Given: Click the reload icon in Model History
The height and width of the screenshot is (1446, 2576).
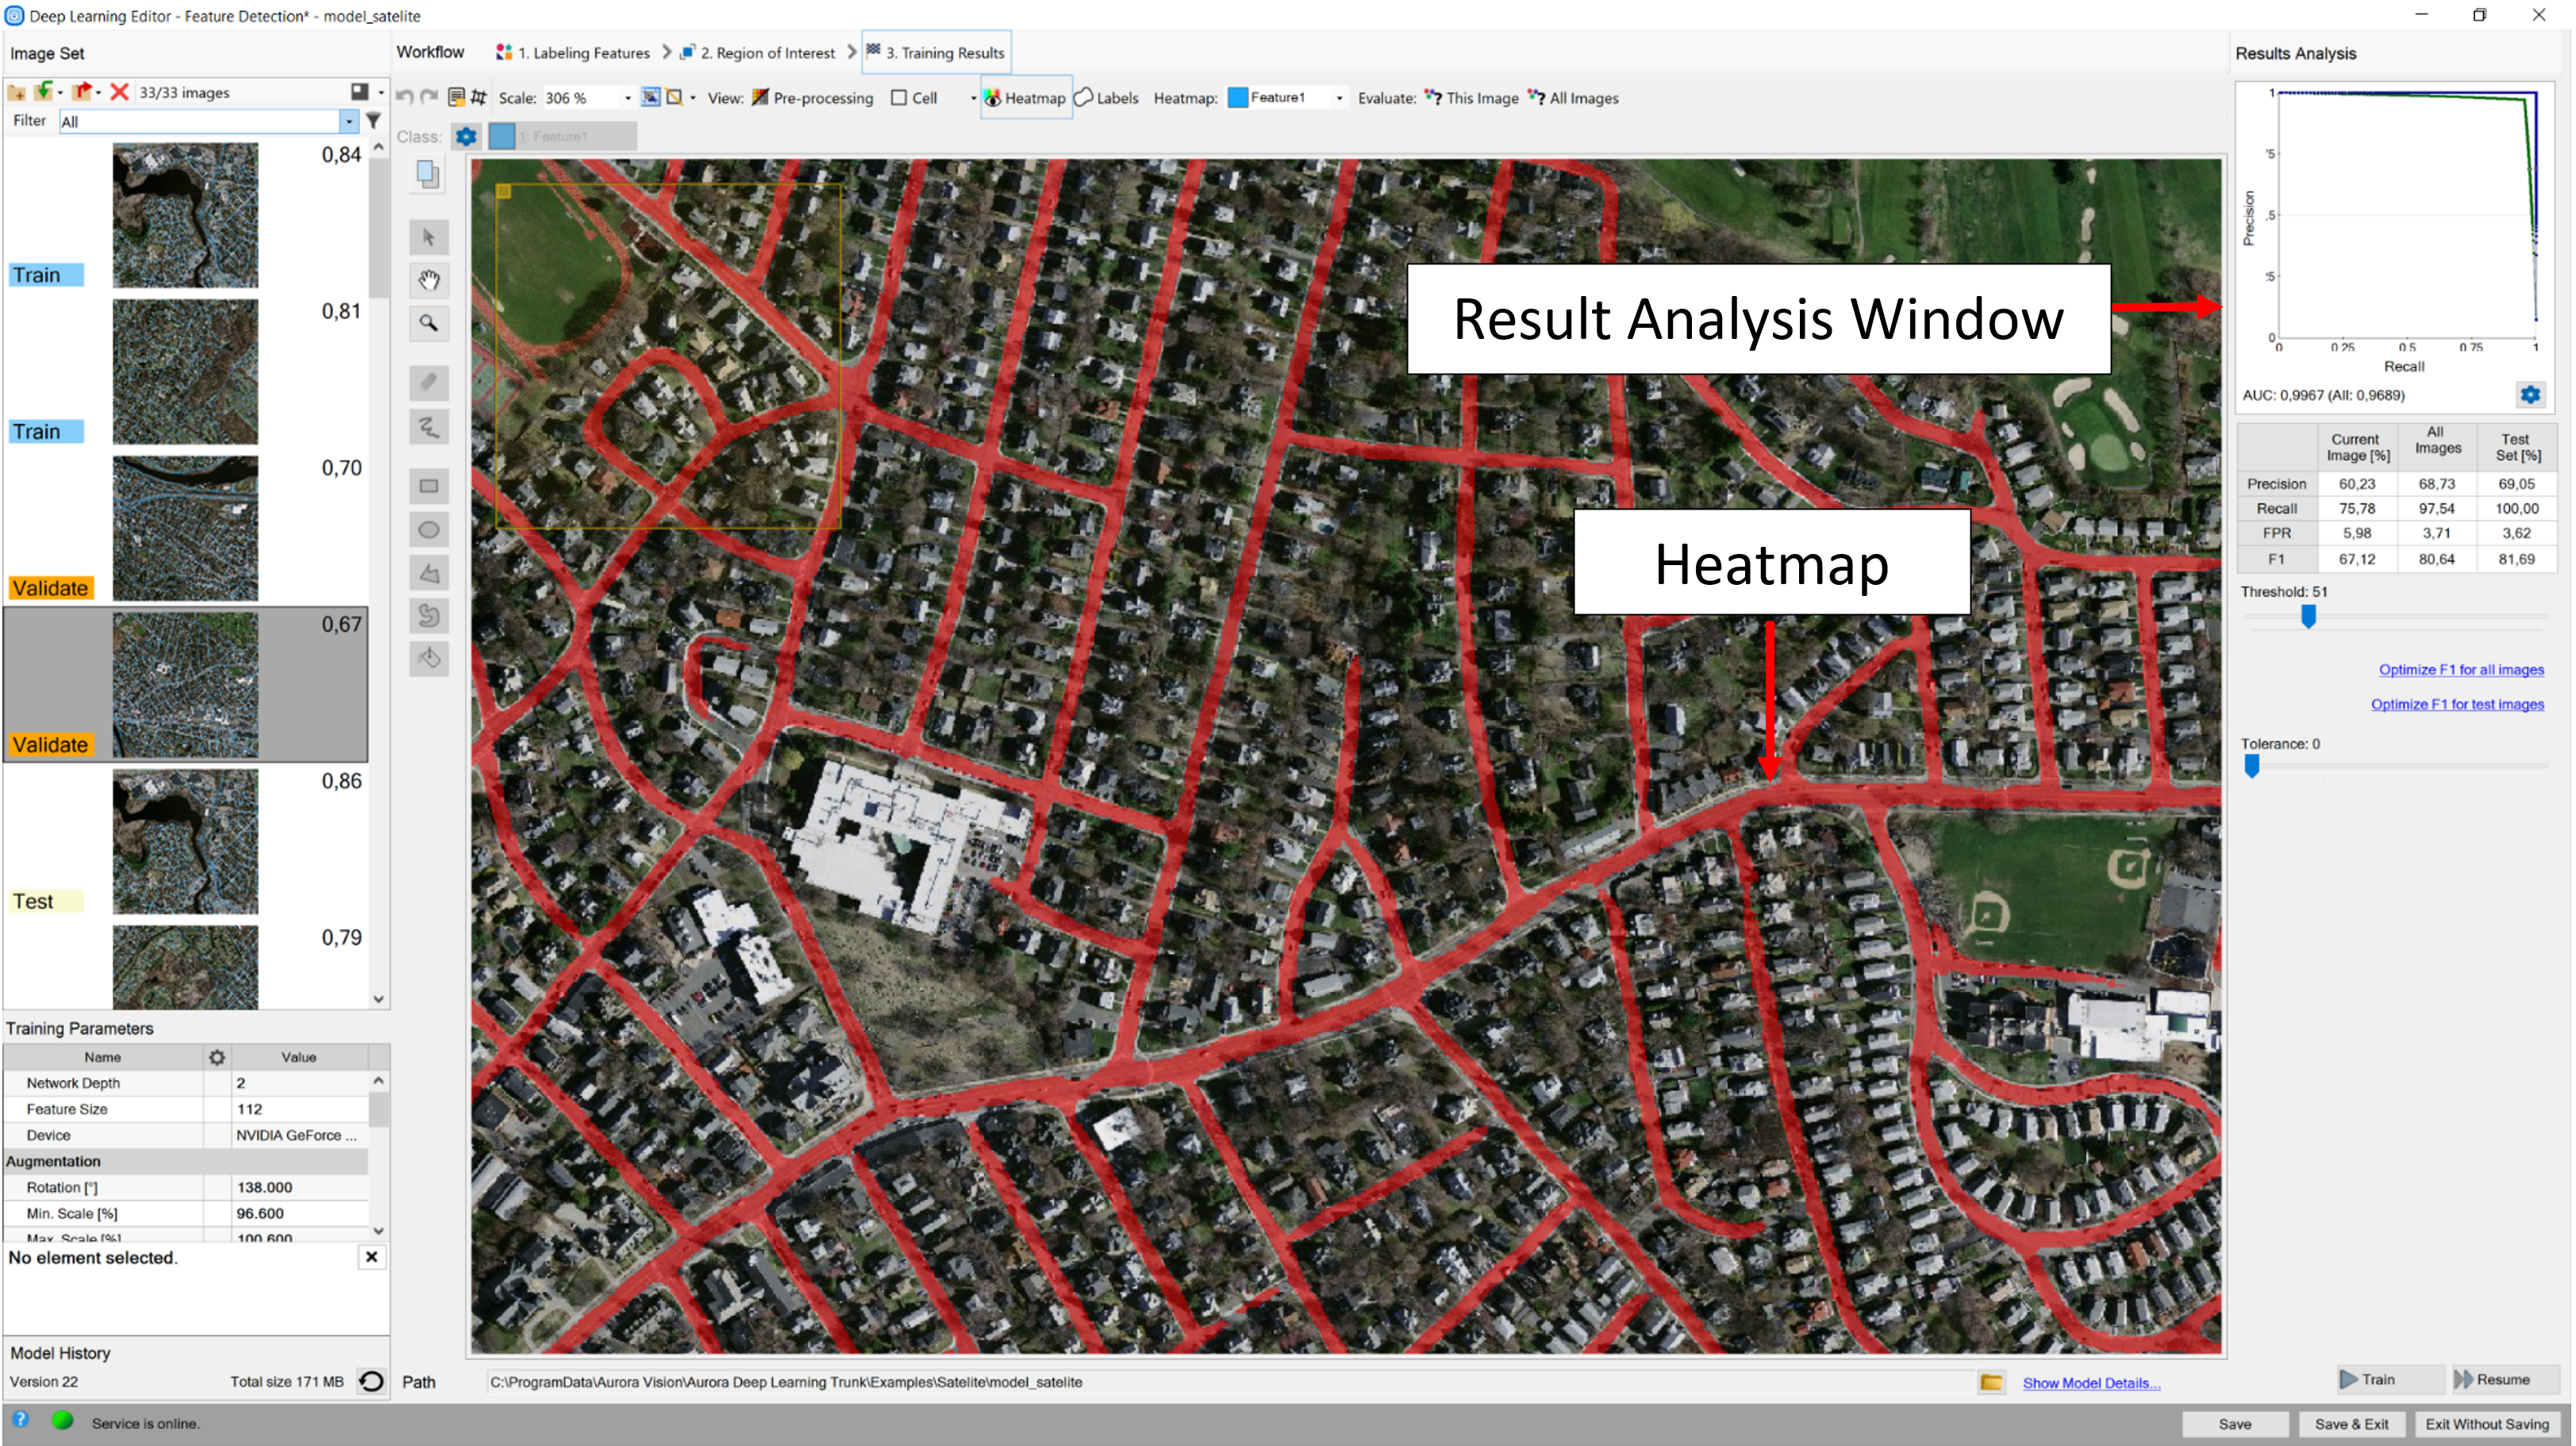Looking at the screenshot, I should point(371,1381).
